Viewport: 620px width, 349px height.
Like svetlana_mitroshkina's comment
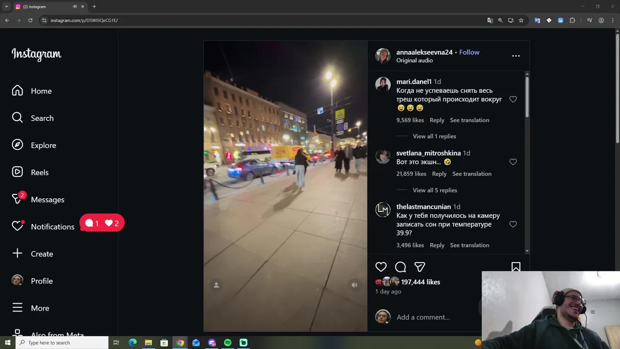[x=513, y=162]
